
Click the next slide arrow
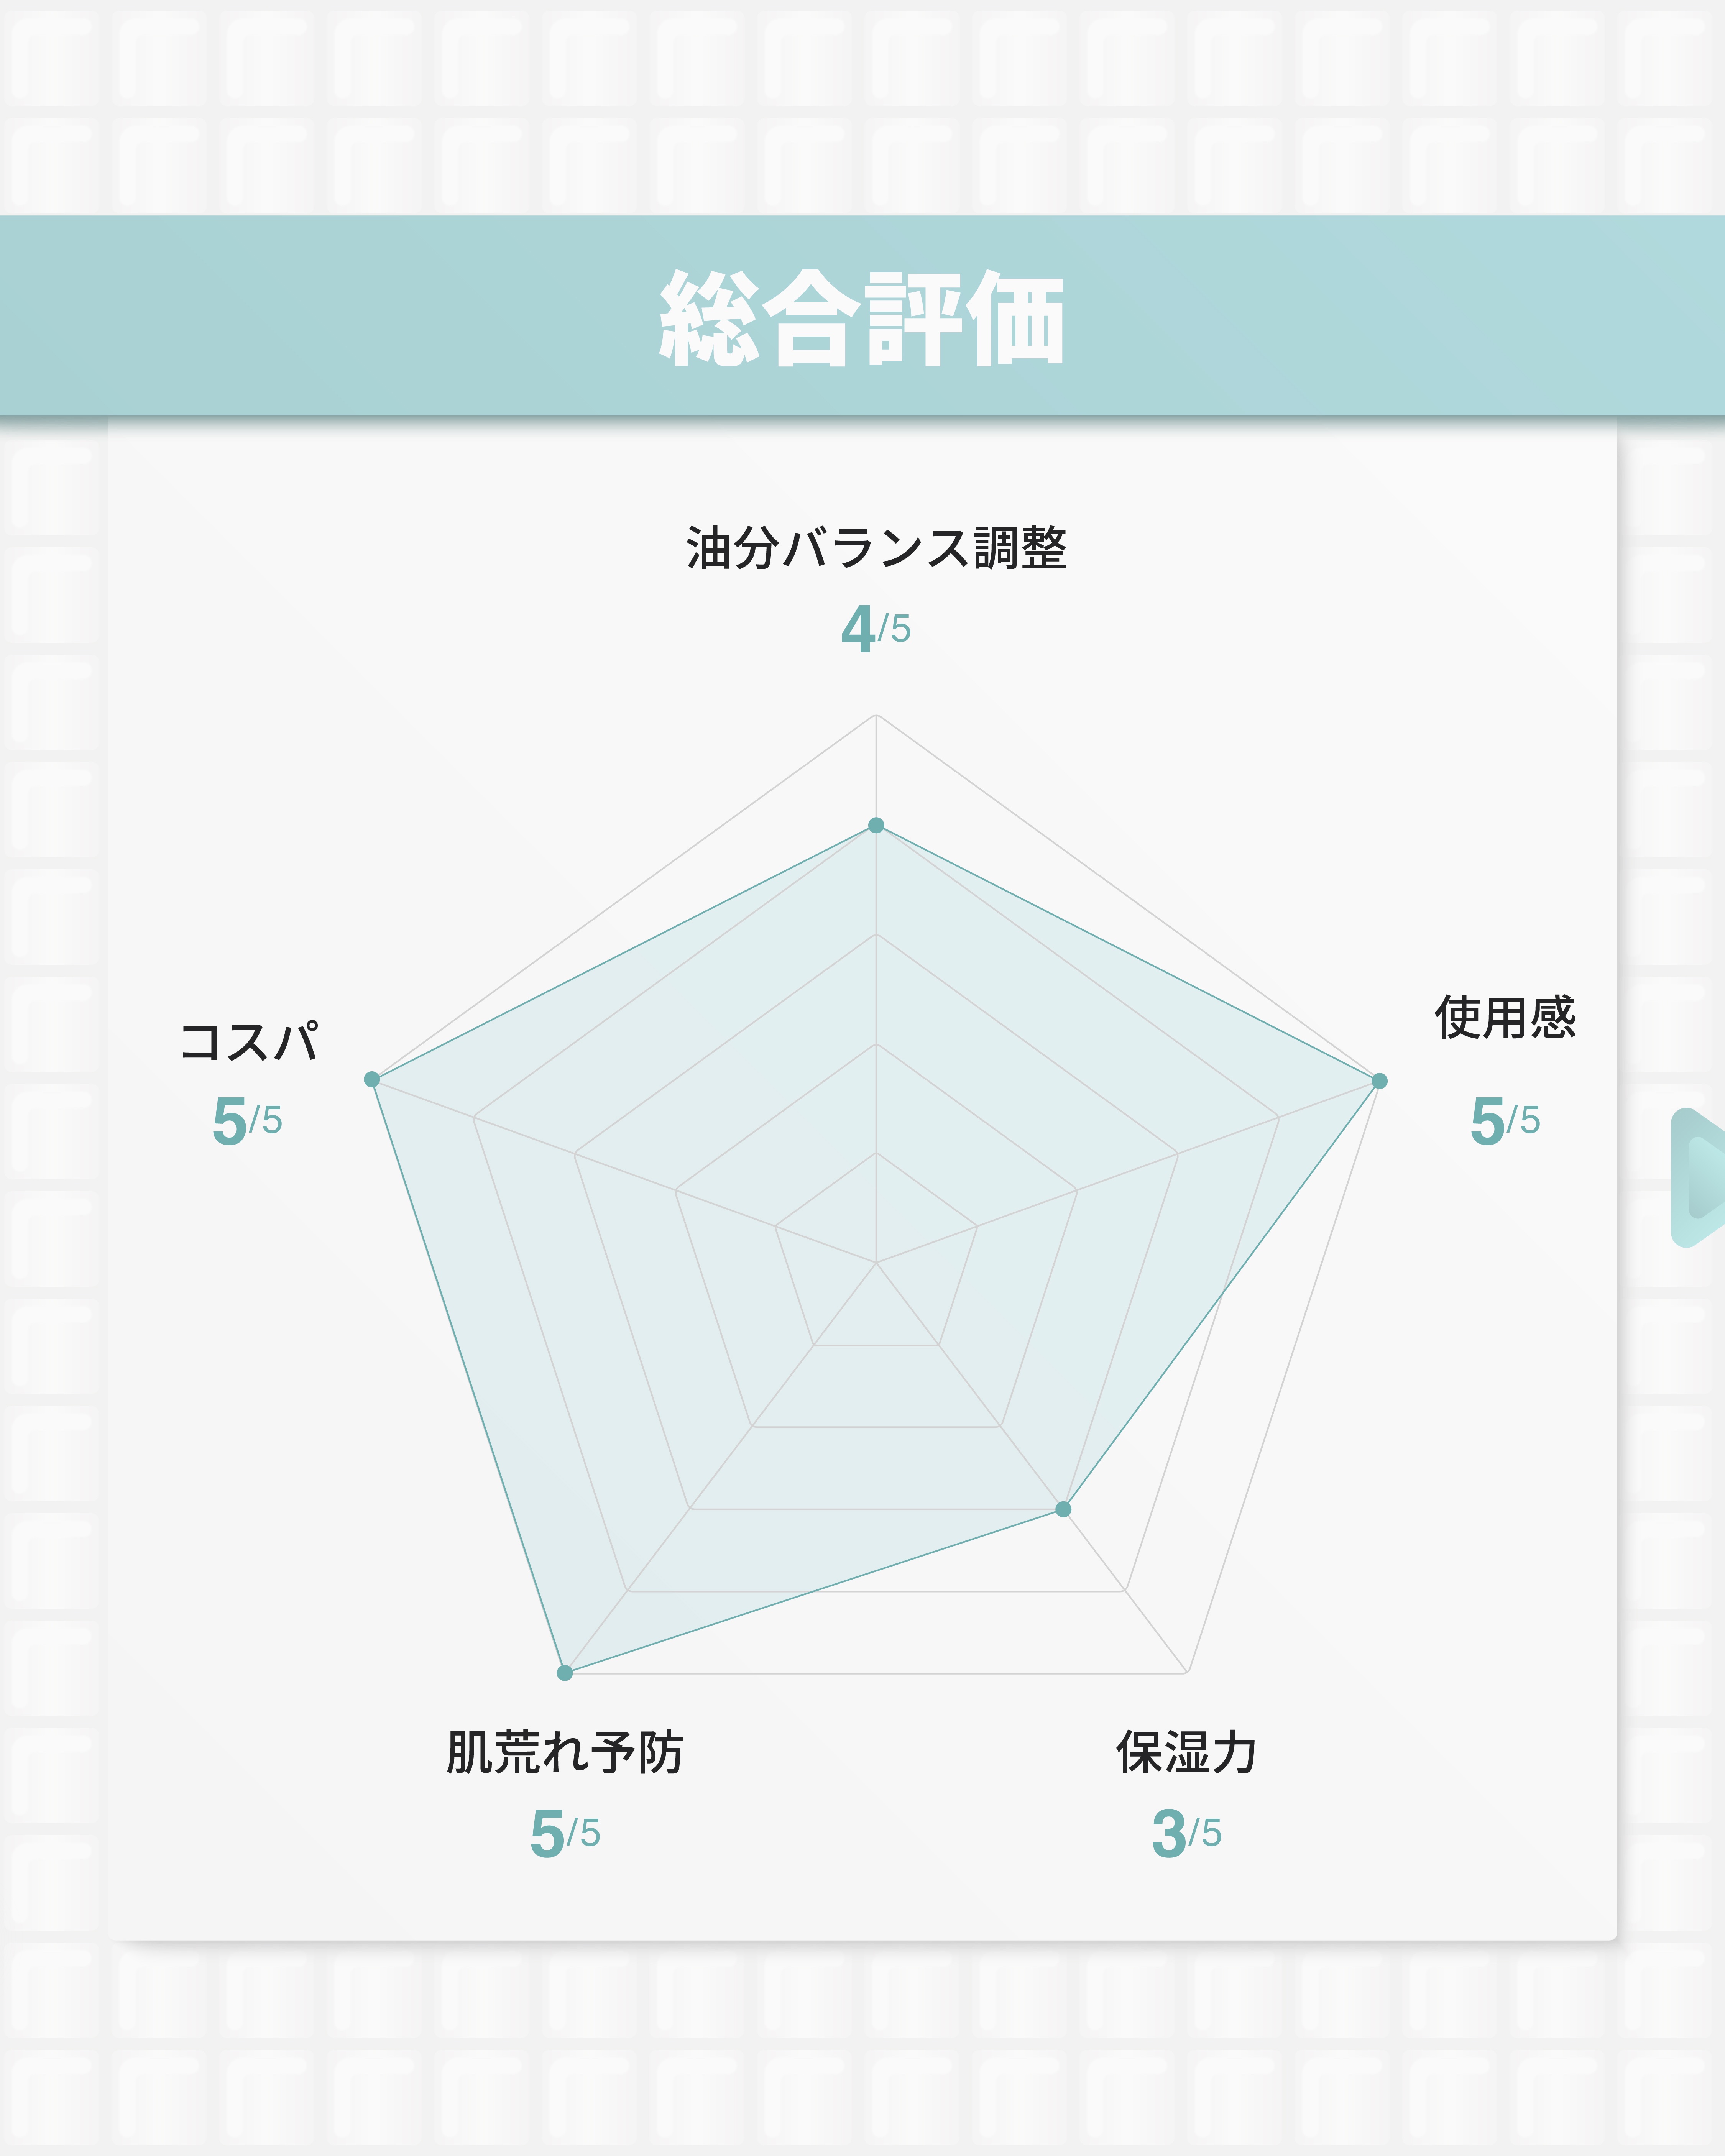1700,1177
